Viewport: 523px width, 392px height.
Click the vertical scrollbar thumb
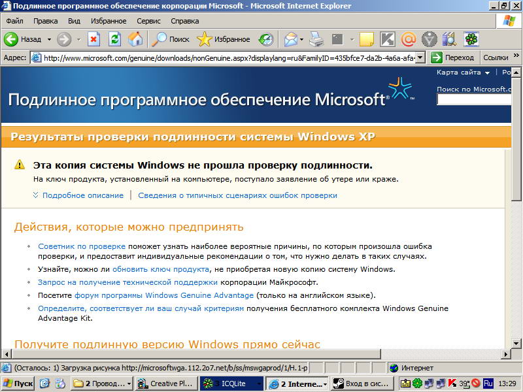516,139
